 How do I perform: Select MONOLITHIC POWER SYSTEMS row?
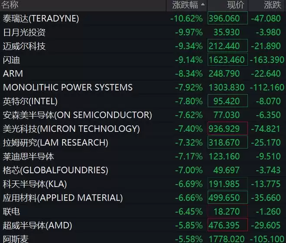[x=143, y=87]
